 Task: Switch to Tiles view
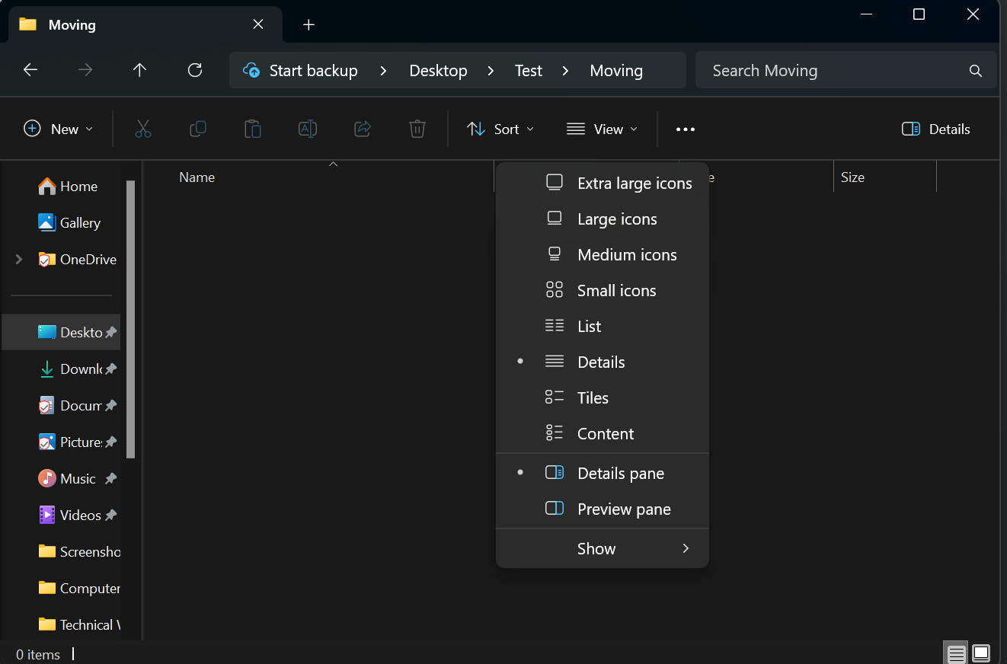click(x=603, y=398)
